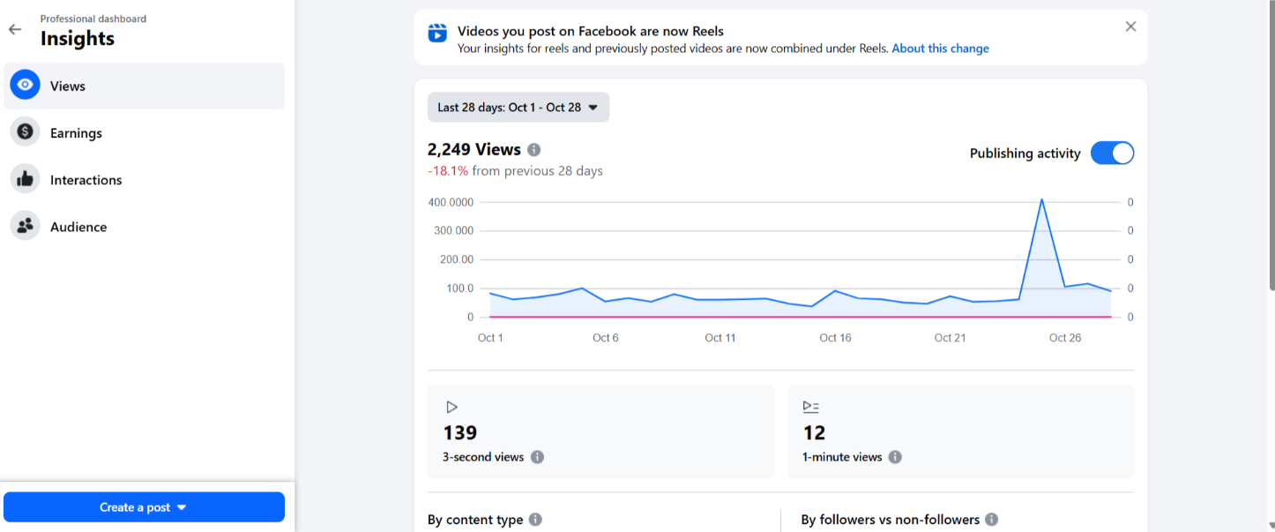Click the Oct 26 axis label
This screenshot has width=1275, height=532.
coord(1065,338)
